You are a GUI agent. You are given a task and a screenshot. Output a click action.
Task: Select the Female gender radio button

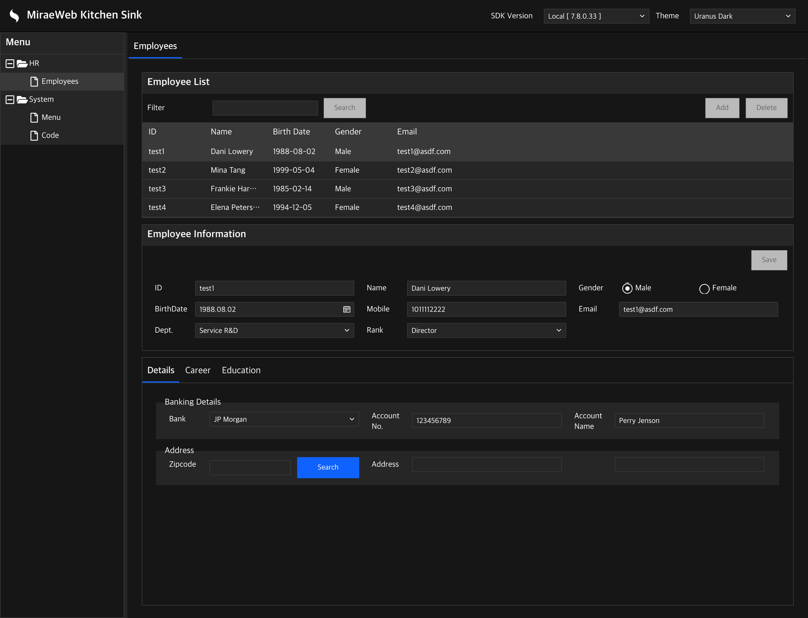point(704,288)
